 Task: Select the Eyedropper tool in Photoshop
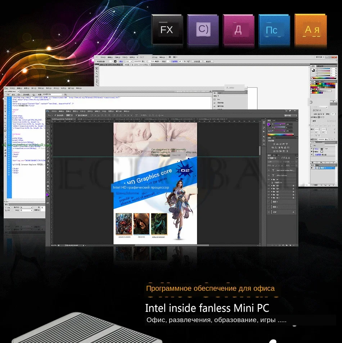tap(48, 140)
